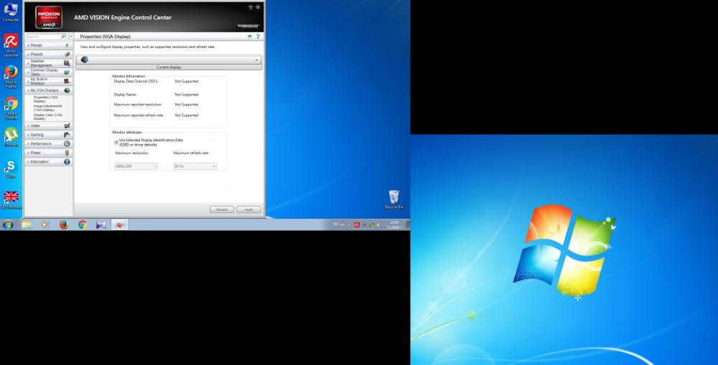Click the Display Data Channel Not Supported value
Screen dimensions: 718x365
click(x=187, y=81)
